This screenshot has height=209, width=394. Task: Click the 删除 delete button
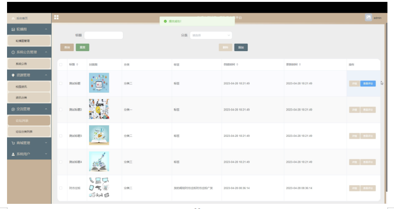[x=226, y=47]
